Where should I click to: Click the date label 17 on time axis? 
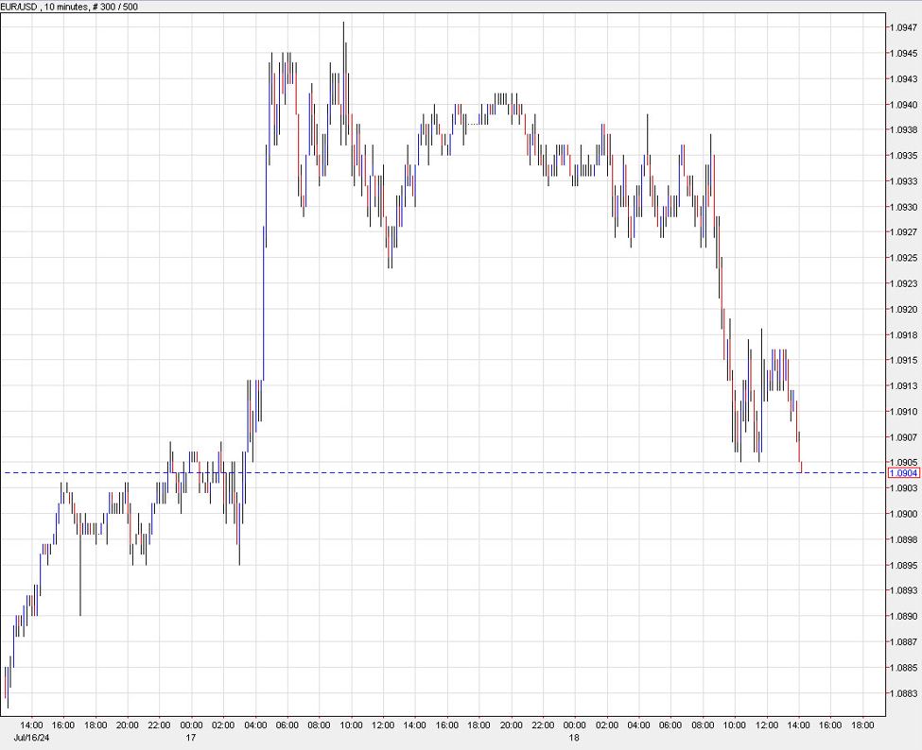[190, 737]
